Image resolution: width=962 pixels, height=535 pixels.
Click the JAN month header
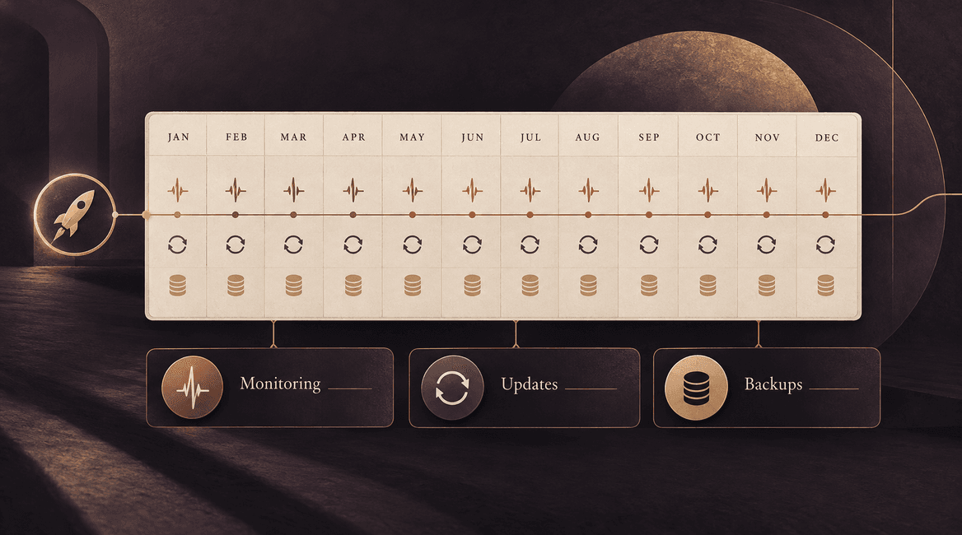[179, 137]
